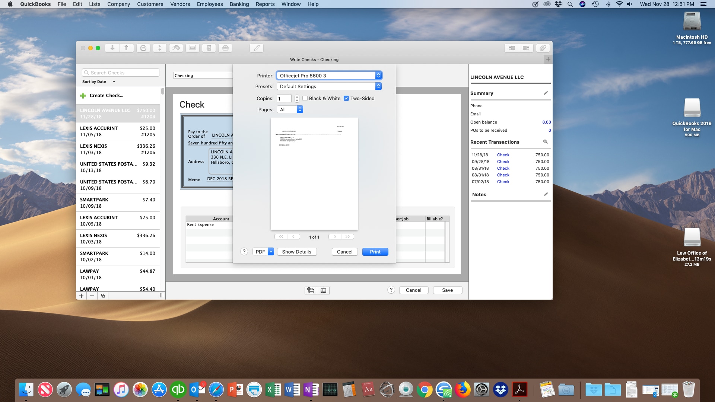Click the Print button
The height and width of the screenshot is (402, 715).
pyautogui.click(x=375, y=252)
